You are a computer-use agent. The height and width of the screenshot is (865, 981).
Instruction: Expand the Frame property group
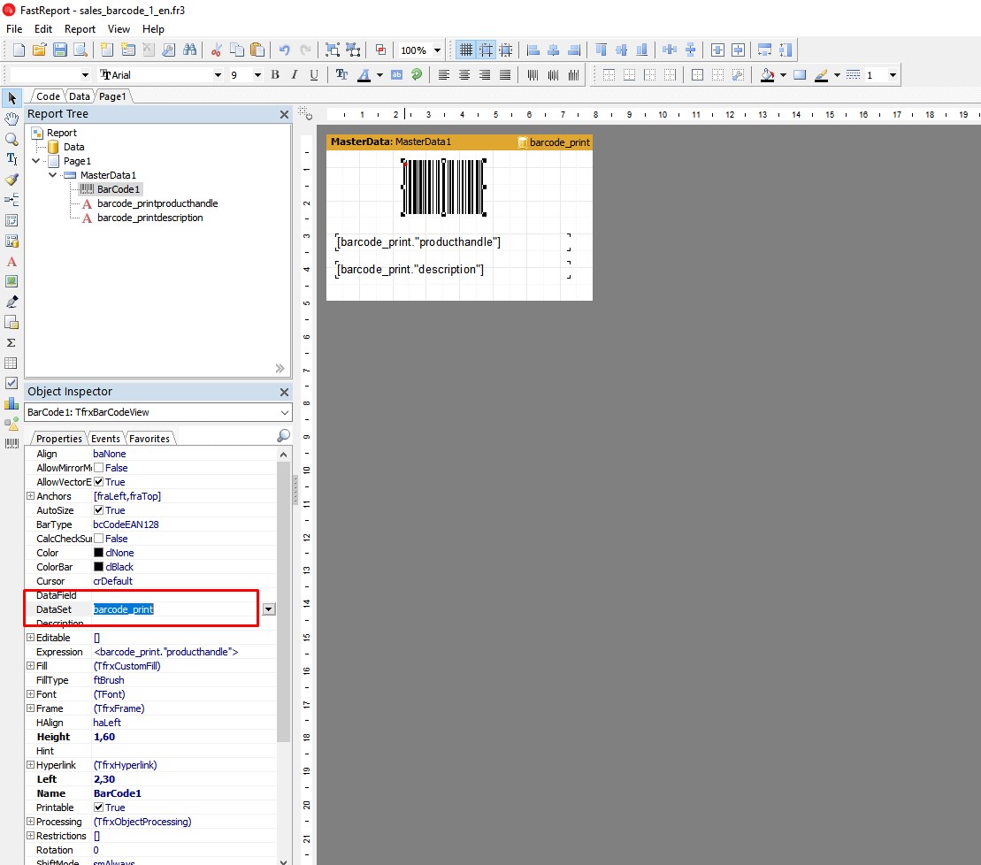(30, 708)
